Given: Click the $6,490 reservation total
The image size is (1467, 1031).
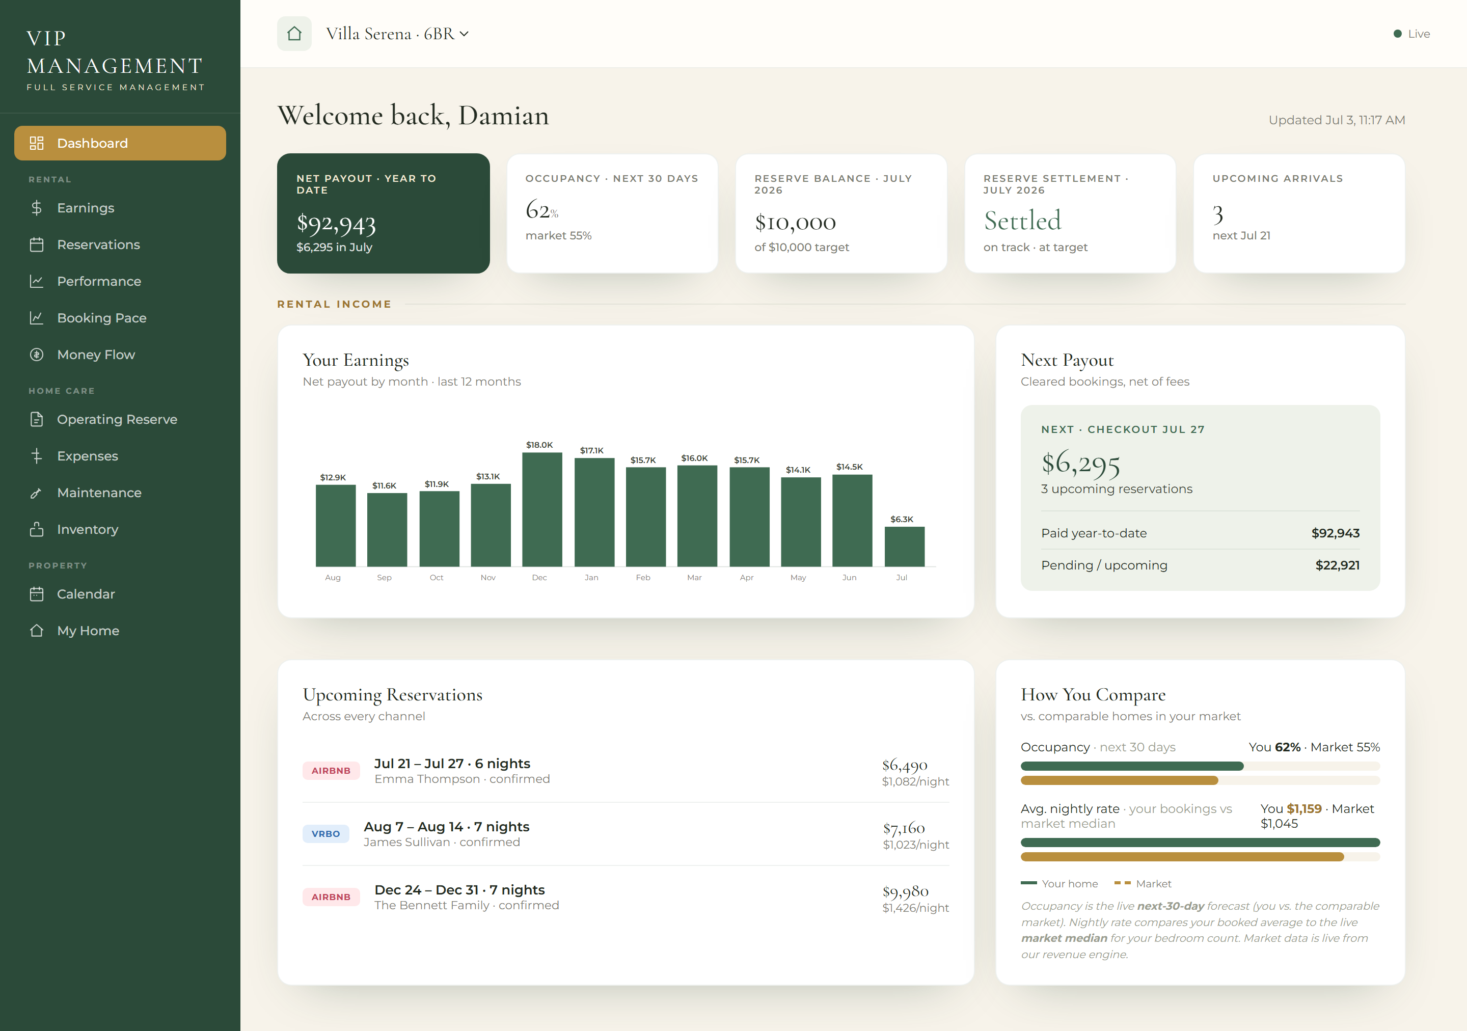Looking at the screenshot, I should (x=905, y=765).
